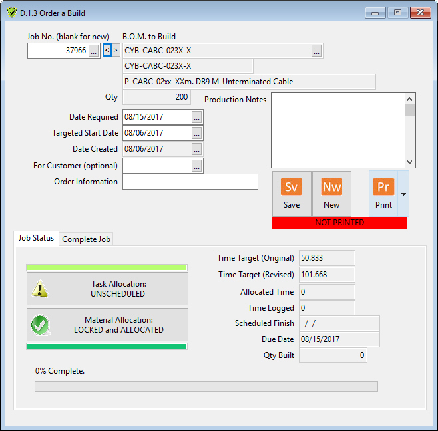Go to previous job with left arrow
The width and height of the screenshot is (438, 431).
tap(107, 50)
